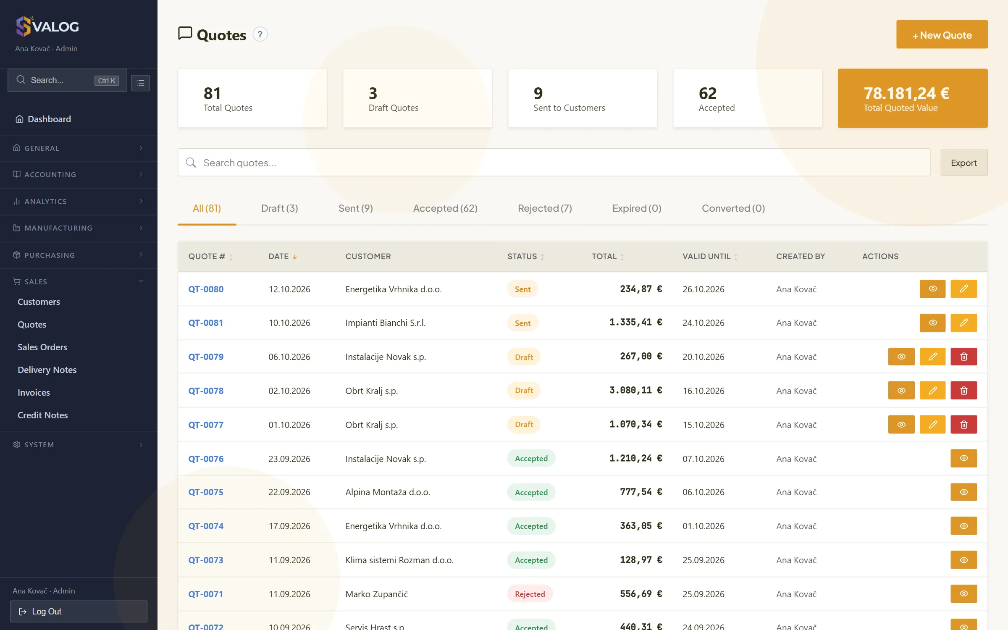
Task: Click the Search quotes input field
Action: [554, 163]
